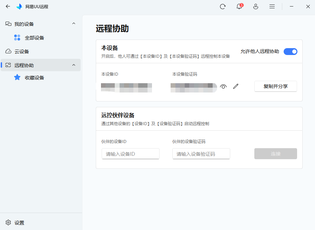Click the 本设备 section title
Screen dimensions: 315x230
coord(110,48)
